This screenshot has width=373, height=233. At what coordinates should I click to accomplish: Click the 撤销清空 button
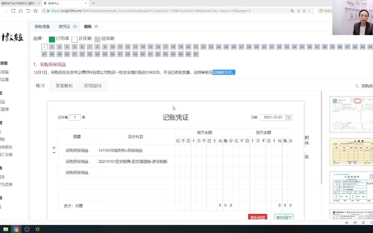[284, 217]
